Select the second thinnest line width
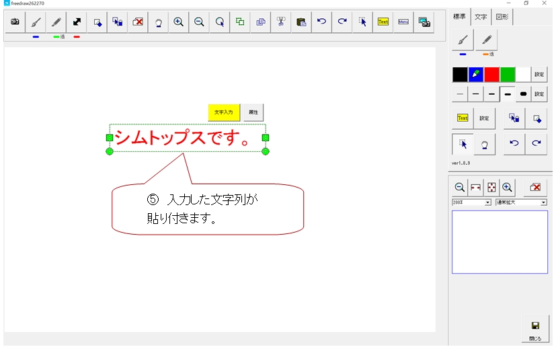 coord(476,94)
